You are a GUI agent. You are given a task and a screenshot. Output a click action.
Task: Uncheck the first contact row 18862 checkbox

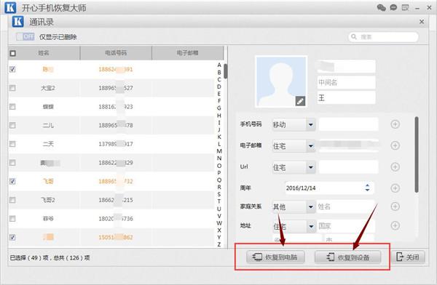pos(12,69)
